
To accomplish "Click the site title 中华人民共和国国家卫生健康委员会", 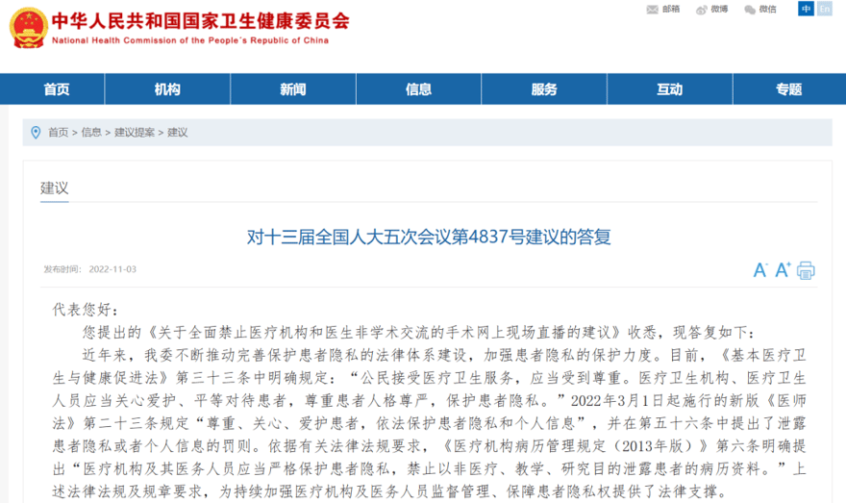I will (201, 21).
